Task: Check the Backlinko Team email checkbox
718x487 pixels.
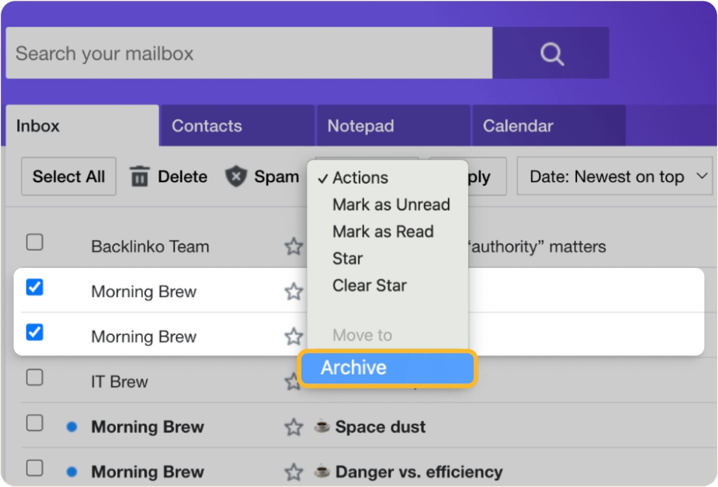Action: 34,243
